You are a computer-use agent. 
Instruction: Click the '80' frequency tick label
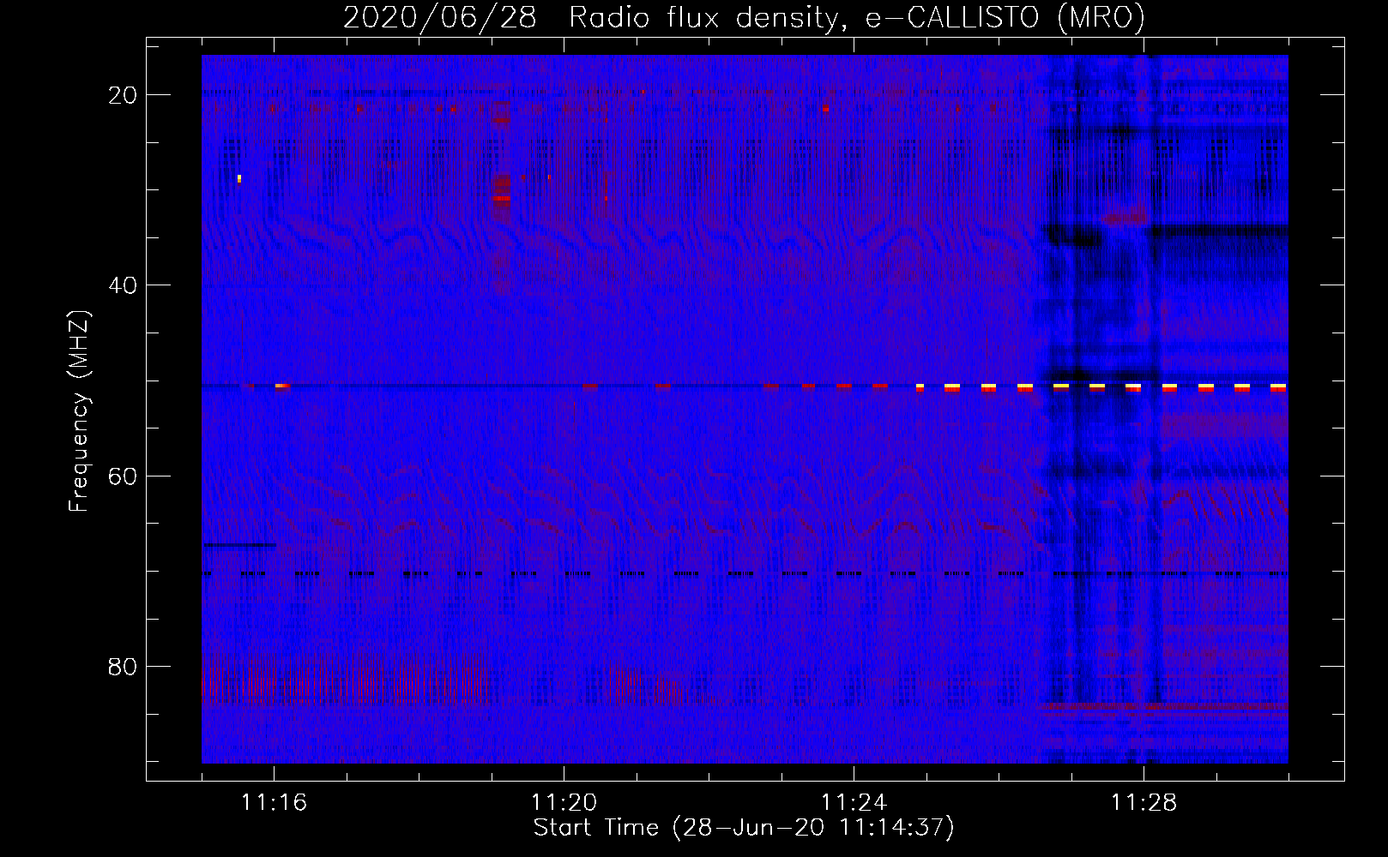pyautogui.click(x=123, y=666)
